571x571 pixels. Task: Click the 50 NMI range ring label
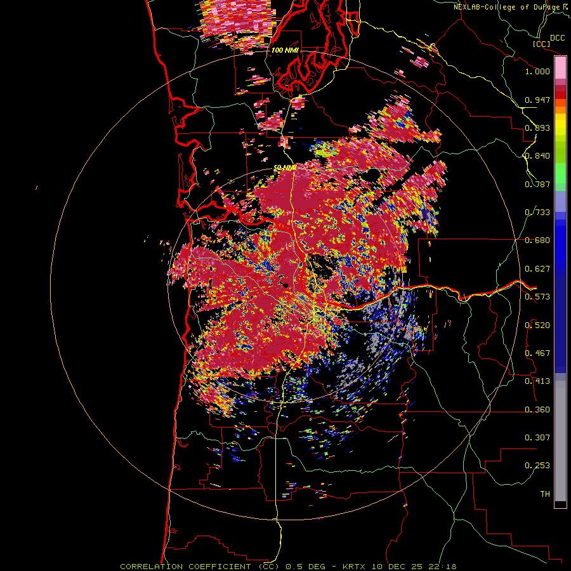tap(284, 167)
